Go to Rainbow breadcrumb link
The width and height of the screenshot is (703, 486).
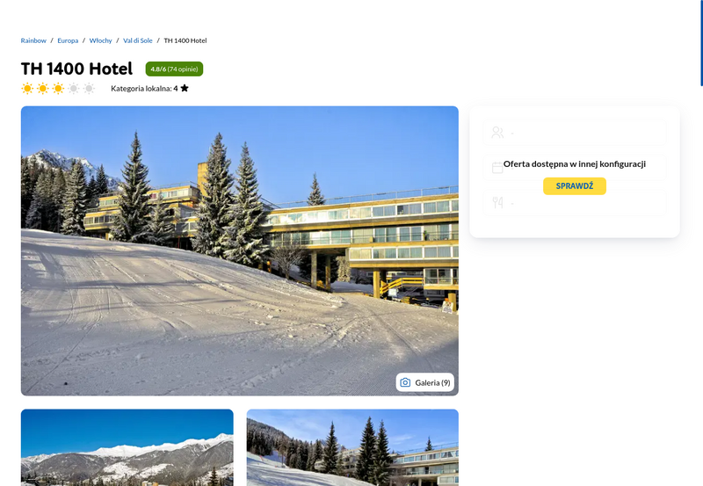tap(33, 40)
